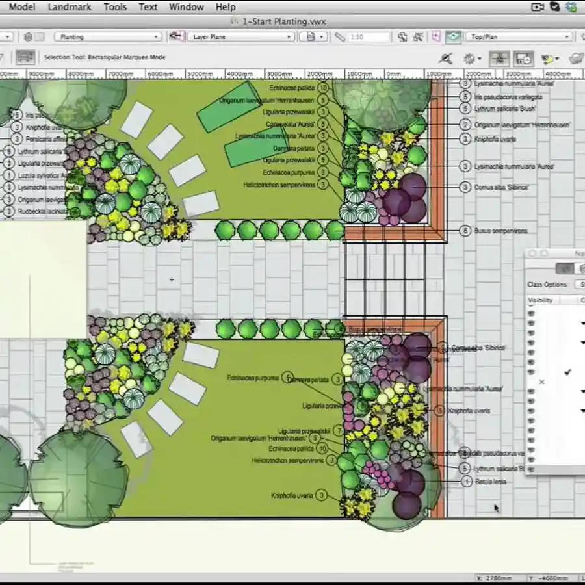Image resolution: width=585 pixels, height=585 pixels.
Task: Click the gear settings icon in mode bar
Action: [469, 58]
